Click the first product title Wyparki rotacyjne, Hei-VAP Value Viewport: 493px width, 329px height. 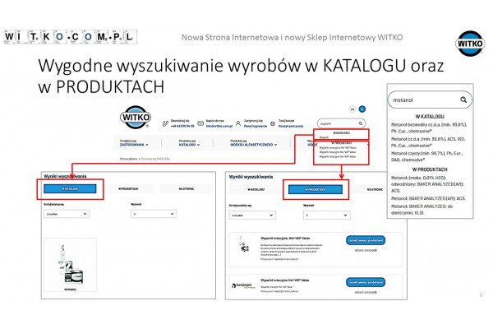pyautogui.click(x=285, y=239)
